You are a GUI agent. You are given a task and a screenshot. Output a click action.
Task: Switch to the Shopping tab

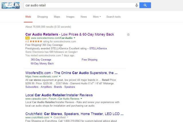(42, 17)
